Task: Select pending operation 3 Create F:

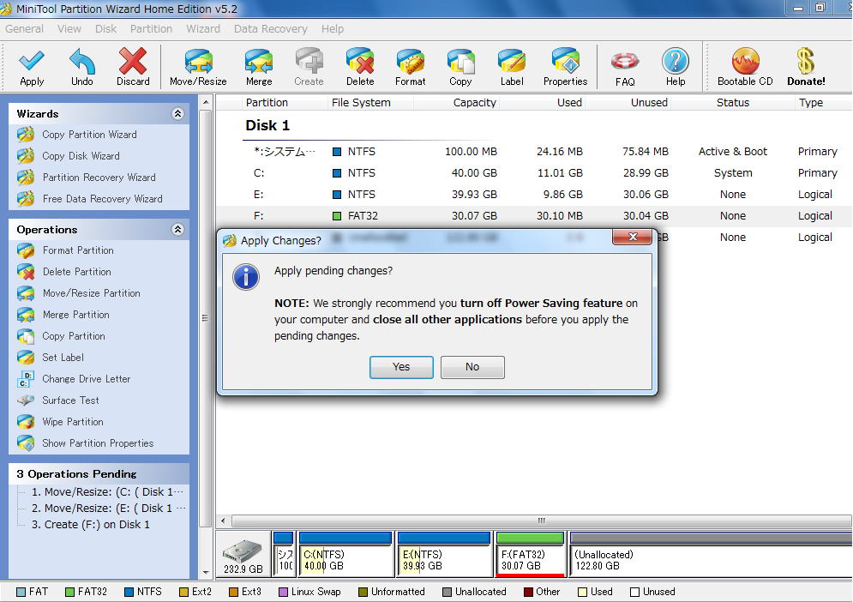Action: [x=90, y=525]
